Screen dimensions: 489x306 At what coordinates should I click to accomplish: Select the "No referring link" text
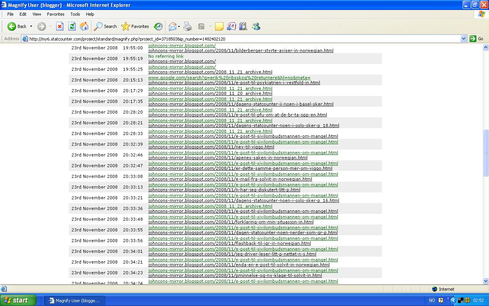pos(166,56)
